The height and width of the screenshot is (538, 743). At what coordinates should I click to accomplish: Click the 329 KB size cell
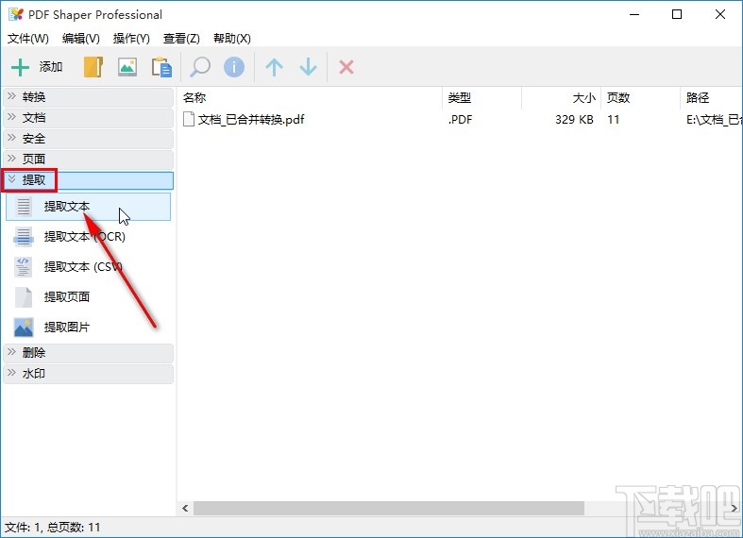[574, 120]
